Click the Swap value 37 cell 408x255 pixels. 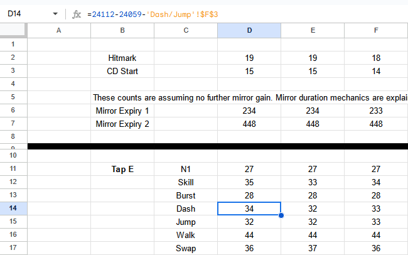[312, 248]
